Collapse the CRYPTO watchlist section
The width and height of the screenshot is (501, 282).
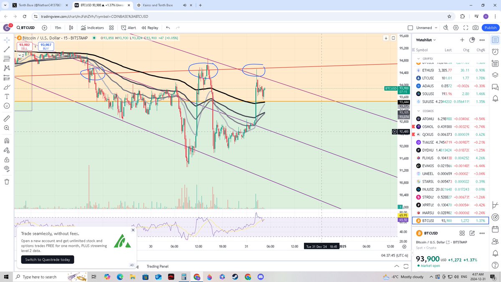[x=418, y=59]
